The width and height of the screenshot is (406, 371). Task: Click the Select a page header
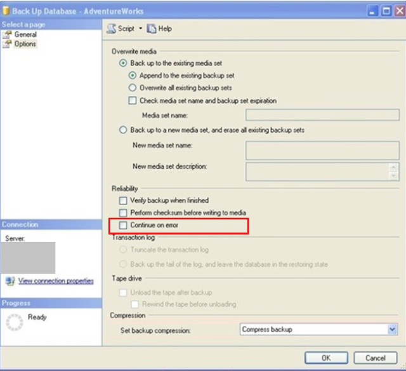23,24
